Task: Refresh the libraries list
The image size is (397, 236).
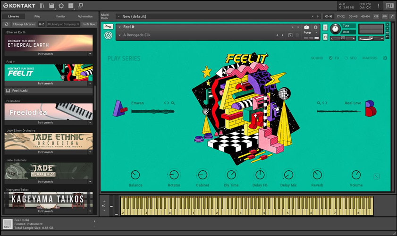Action: click(x=7, y=24)
